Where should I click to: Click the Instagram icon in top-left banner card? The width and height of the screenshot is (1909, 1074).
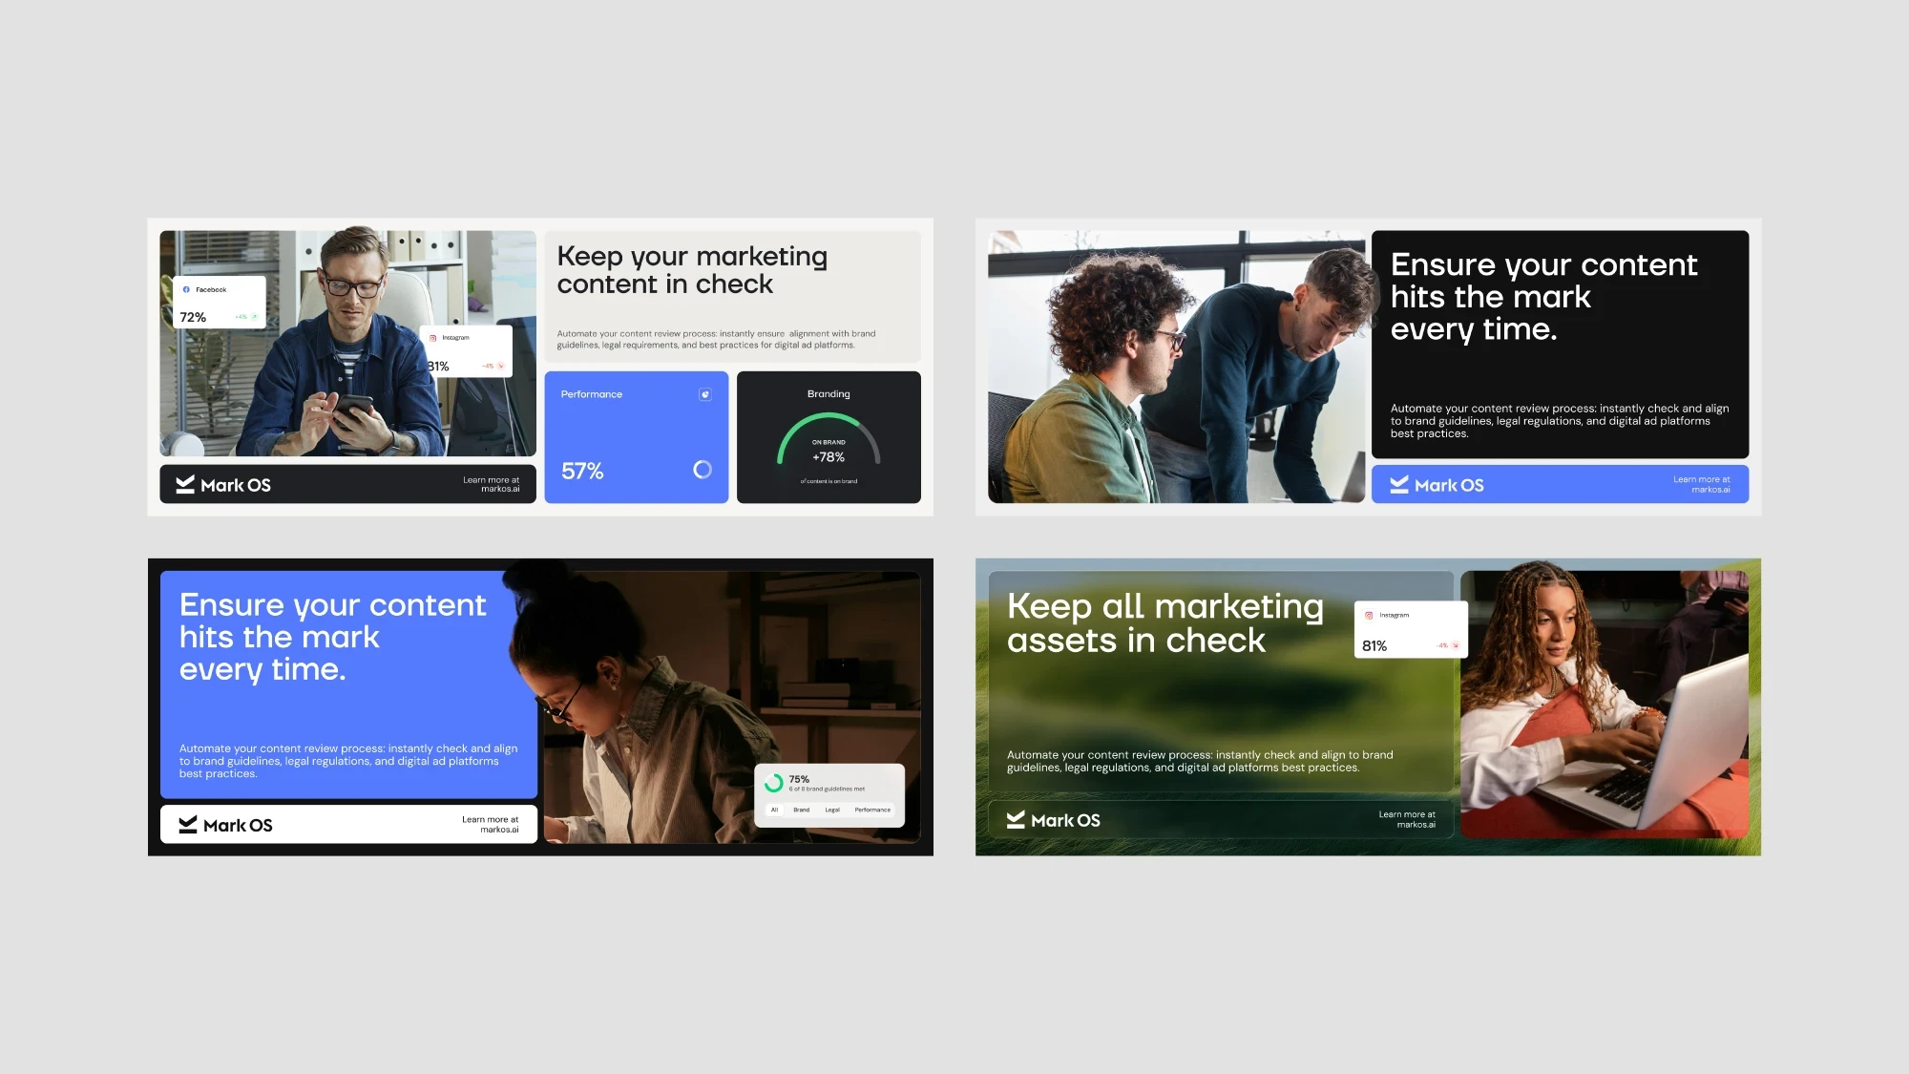433,338
